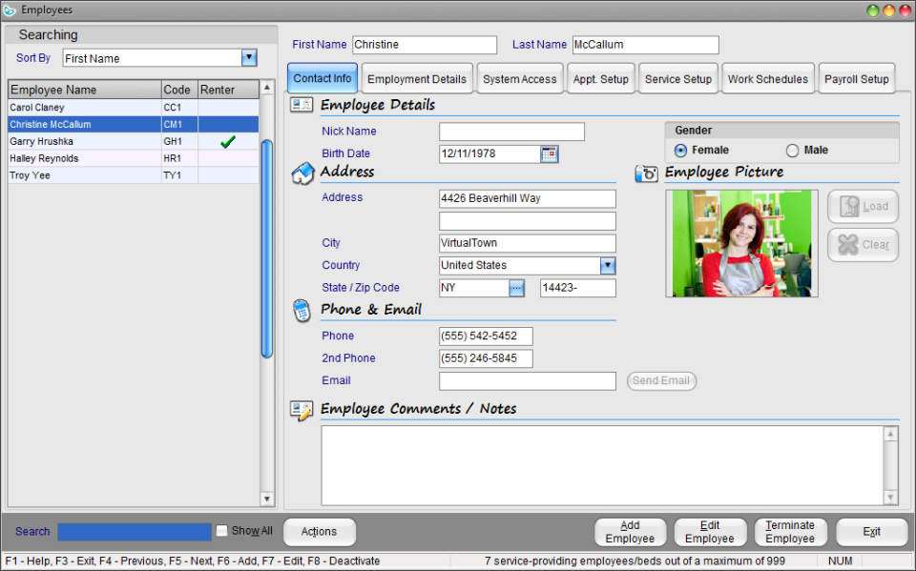Image resolution: width=916 pixels, height=571 pixels.
Task: Click the employee list scroll up arrow
Action: pyautogui.click(x=267, y=88)
